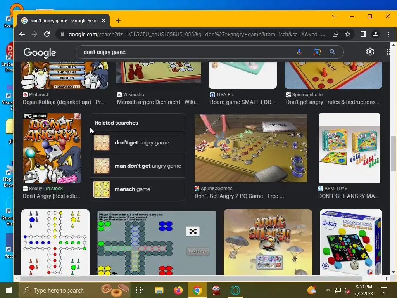Open the taskbar clock showing 3:50 PM
Screen dimensions: 397x298
pyautogui.click(x=364, y=290)
